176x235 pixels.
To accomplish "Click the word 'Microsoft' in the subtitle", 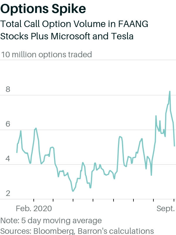I will [x=70, y=36].
